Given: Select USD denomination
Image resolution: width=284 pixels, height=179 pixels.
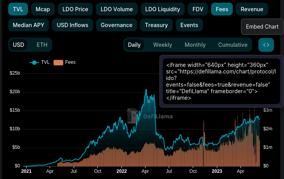Looking at the screenshot, I should coord(18,45).
